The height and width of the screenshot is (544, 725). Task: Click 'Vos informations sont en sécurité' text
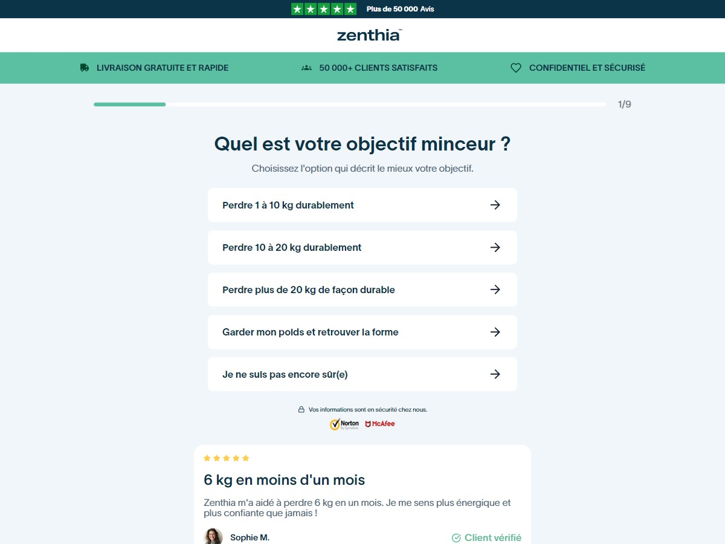[x=368, y=409]
